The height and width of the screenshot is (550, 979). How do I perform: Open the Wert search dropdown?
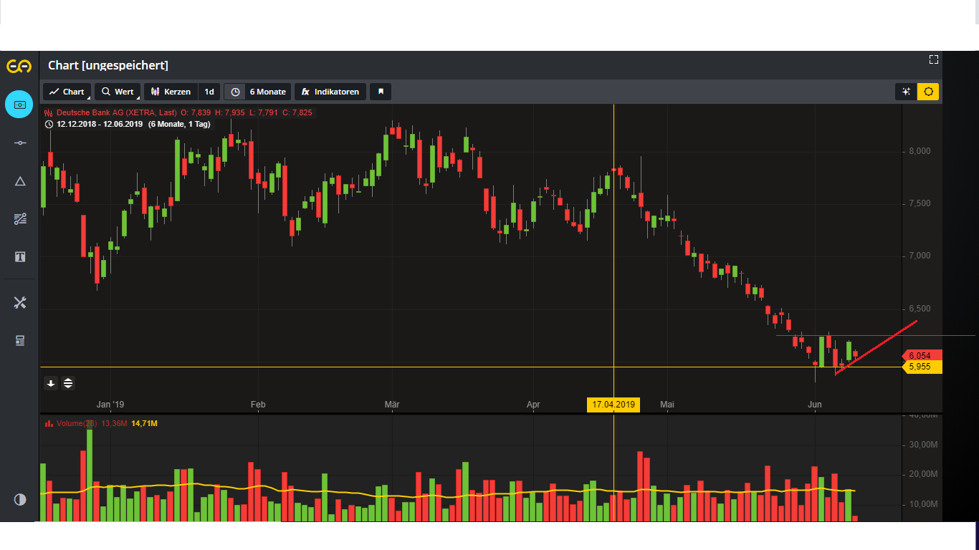[118, 91]
